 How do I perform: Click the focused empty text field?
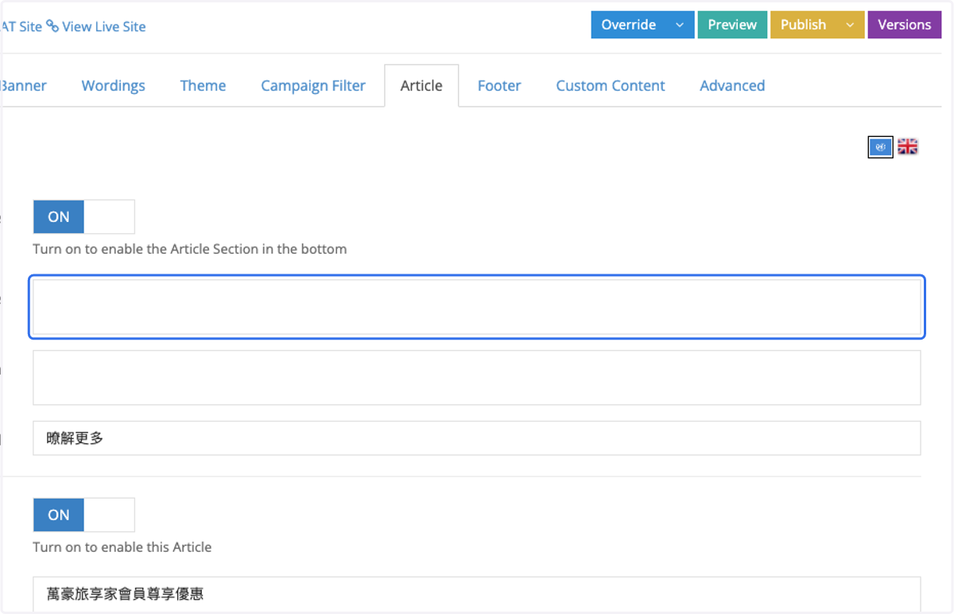coord(477,306)
